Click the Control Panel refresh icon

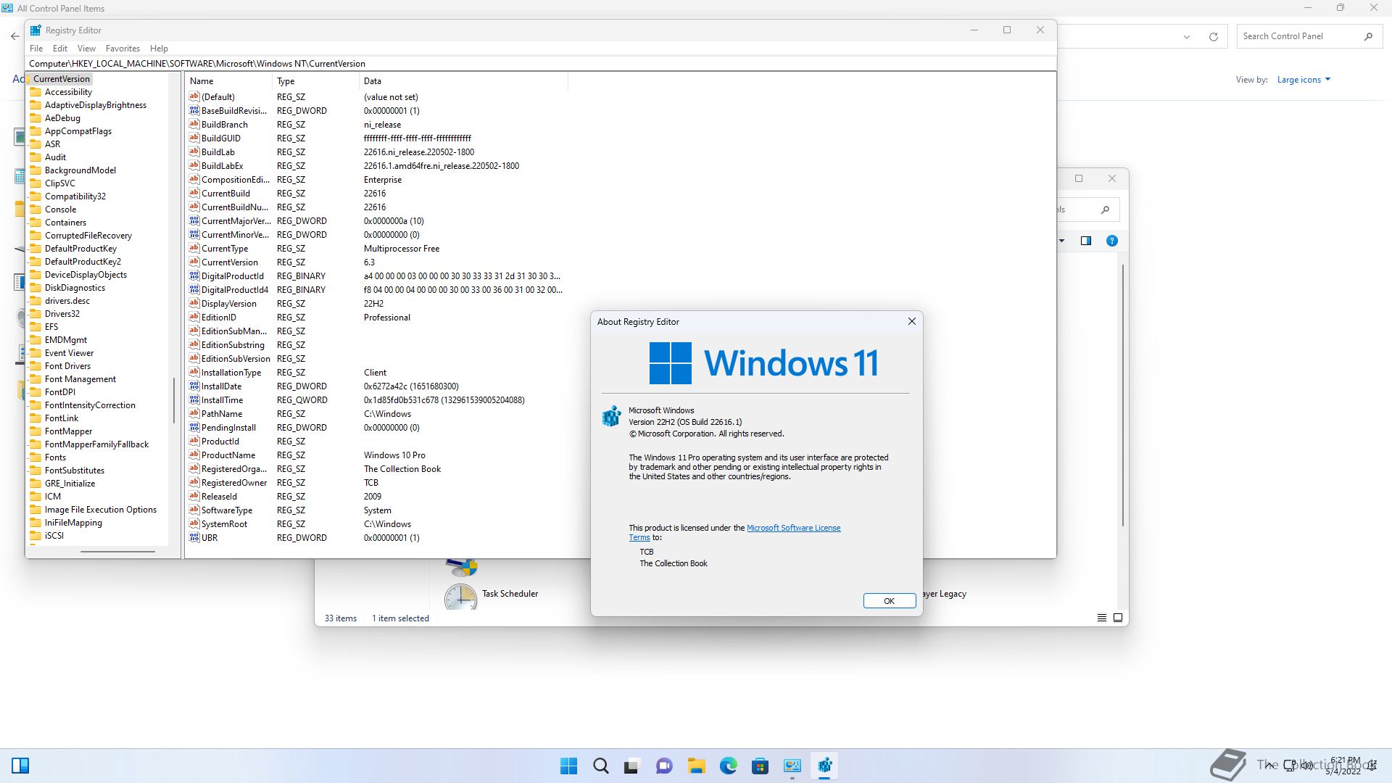tap(1214, 36)
